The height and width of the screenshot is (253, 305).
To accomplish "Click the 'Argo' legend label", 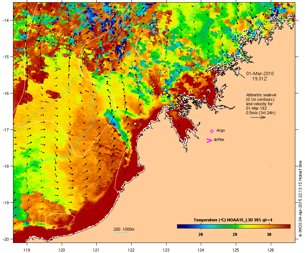I will coord(221,130).
